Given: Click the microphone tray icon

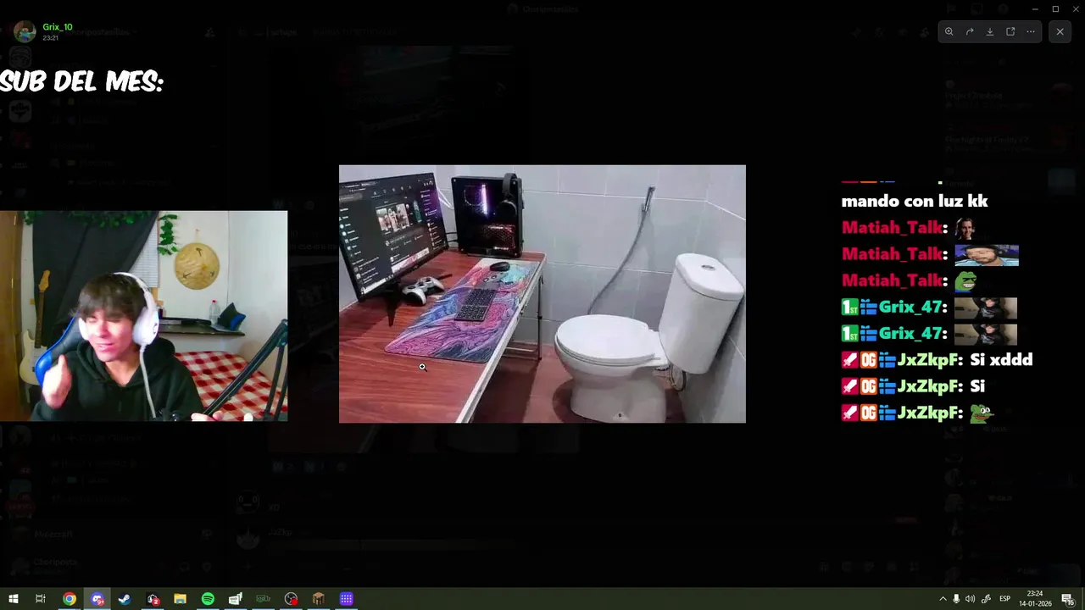Looking at the screenshot, I should [x=956, y=599].
